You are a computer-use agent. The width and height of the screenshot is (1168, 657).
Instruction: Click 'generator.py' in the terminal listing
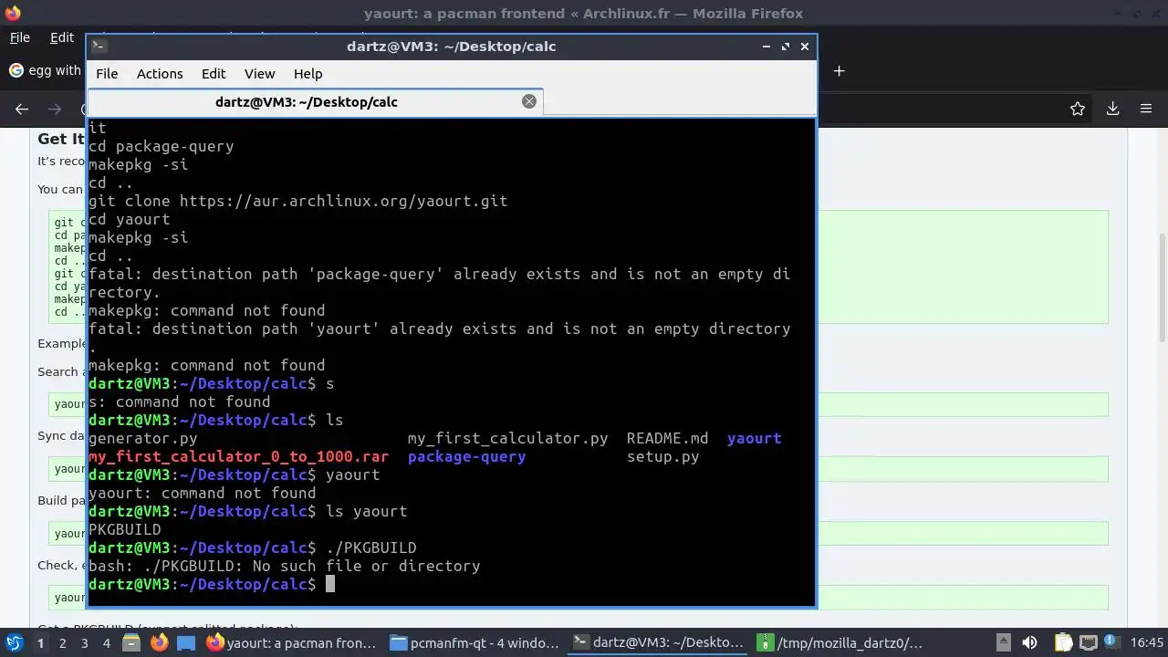click(x=142, y=438)
